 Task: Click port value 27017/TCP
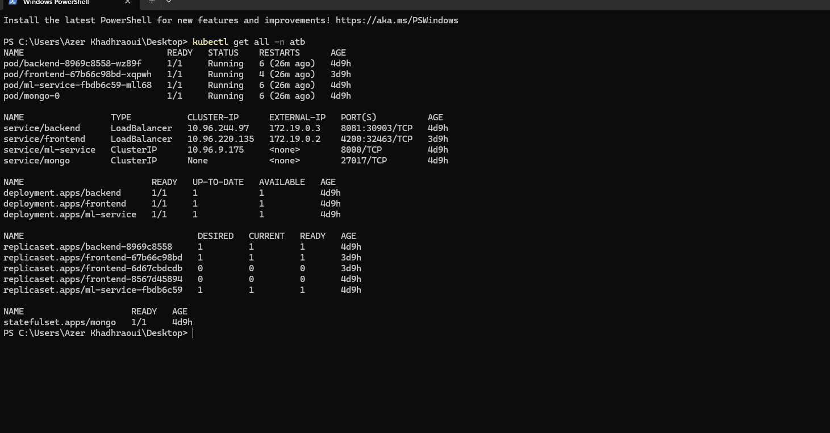click(364, 161)
